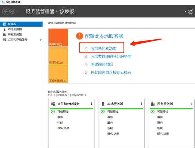Click the refresh icon in header
Viewport: 195px width, 148px height.
point(190,11)
